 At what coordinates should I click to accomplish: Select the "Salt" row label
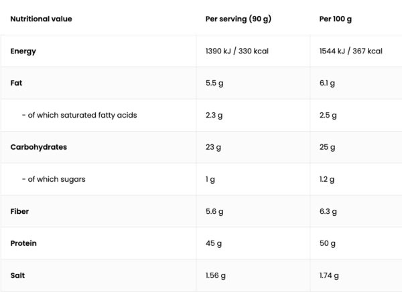pos(18,275)
